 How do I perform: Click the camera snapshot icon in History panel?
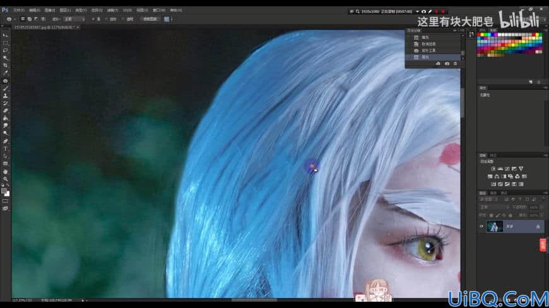pos(447,64)
